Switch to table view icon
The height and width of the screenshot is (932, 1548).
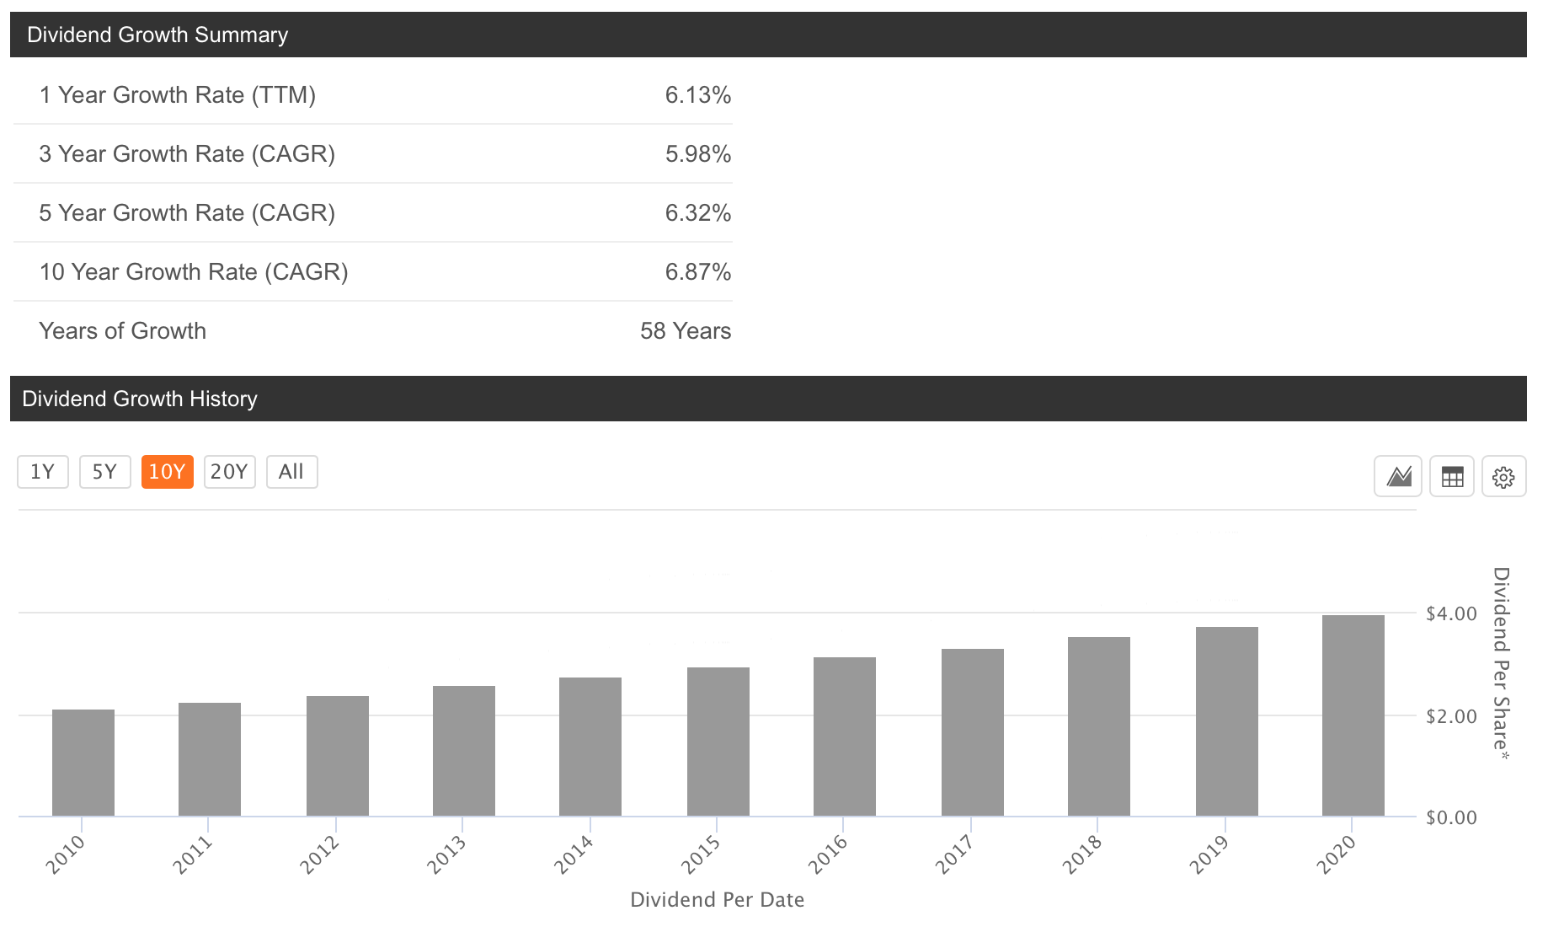click(1452, 477)
